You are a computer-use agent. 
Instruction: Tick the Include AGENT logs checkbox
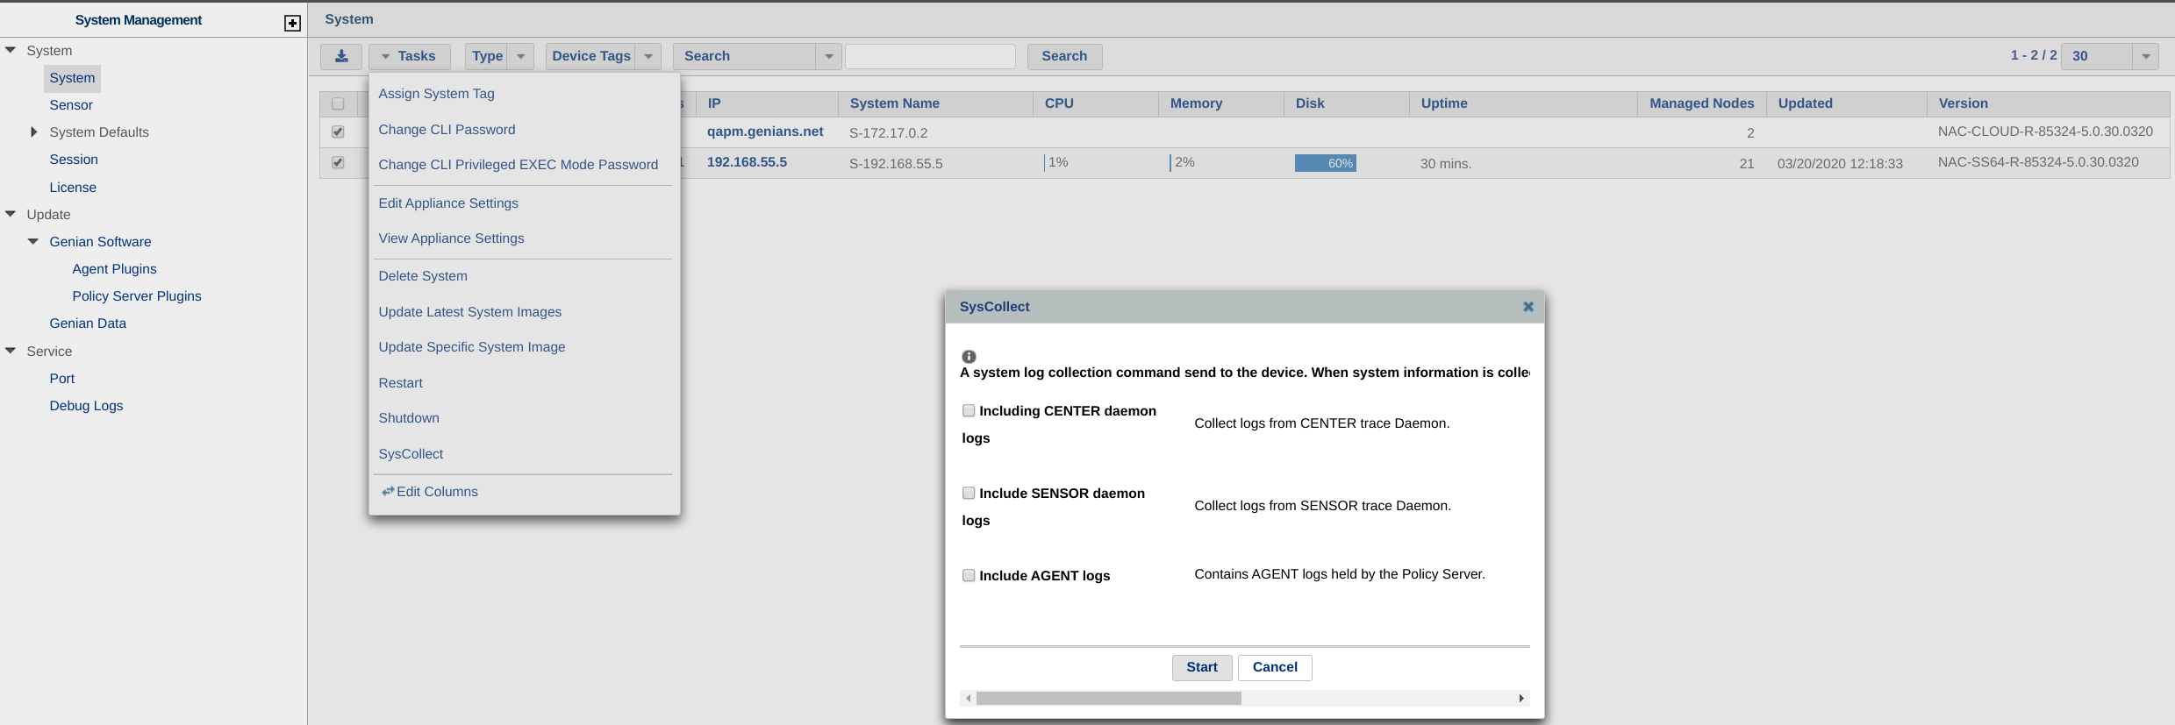[x=969, y=575]
